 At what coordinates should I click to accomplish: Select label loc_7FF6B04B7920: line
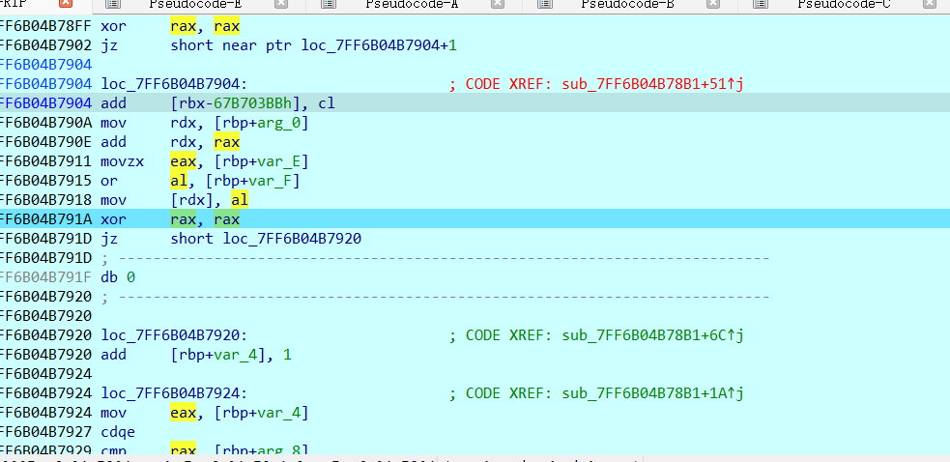174,335
